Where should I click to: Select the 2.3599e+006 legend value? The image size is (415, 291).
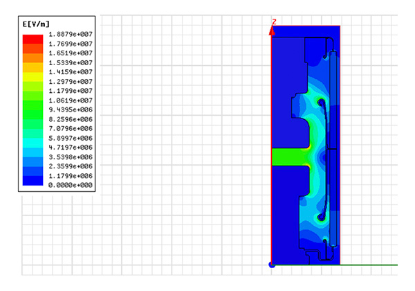pos(71,166)
